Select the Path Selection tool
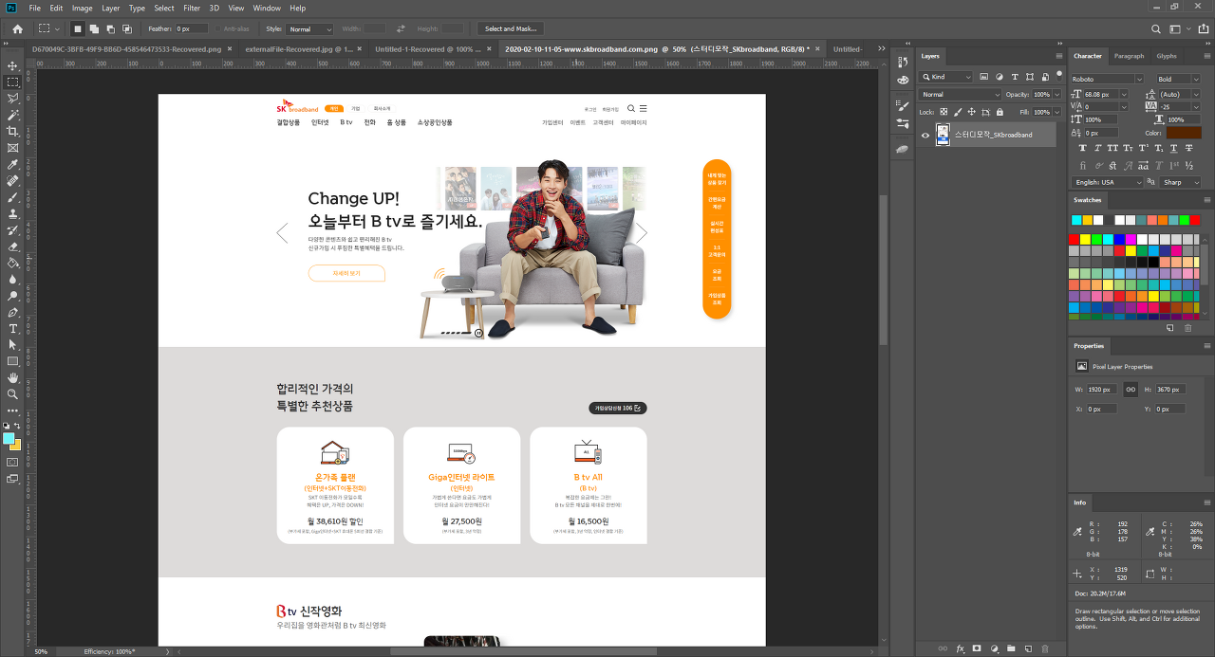1215x657 pixels. coord(13,345)
